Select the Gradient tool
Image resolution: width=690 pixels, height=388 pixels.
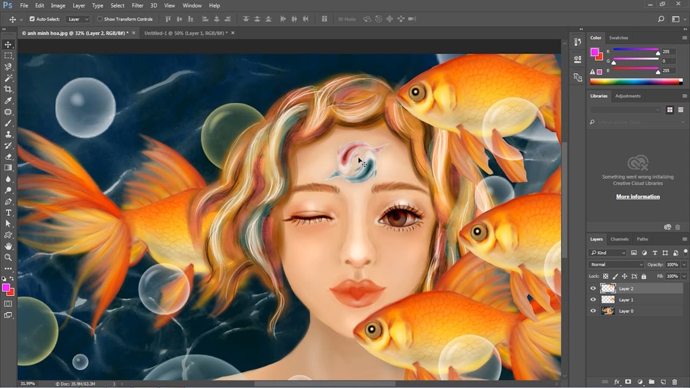[8, 168]
